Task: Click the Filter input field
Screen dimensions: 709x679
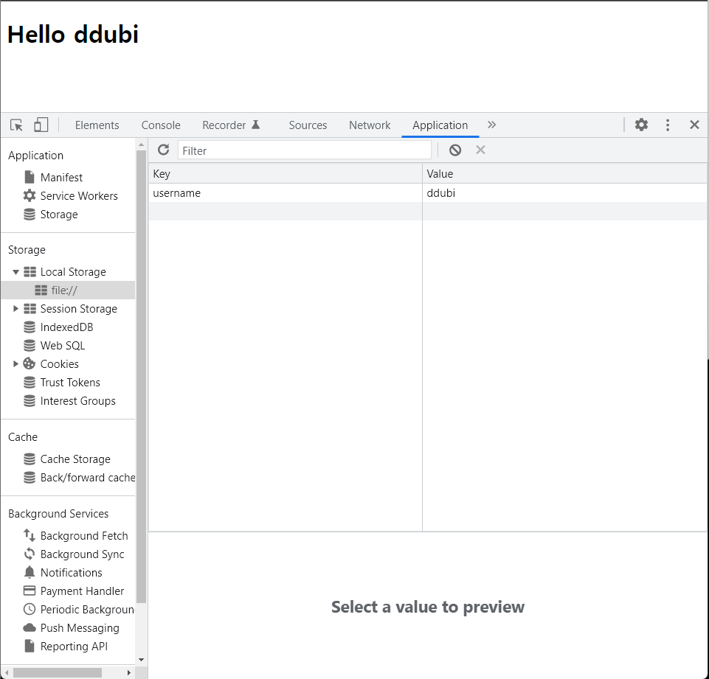Action: [x=304, y=150]
